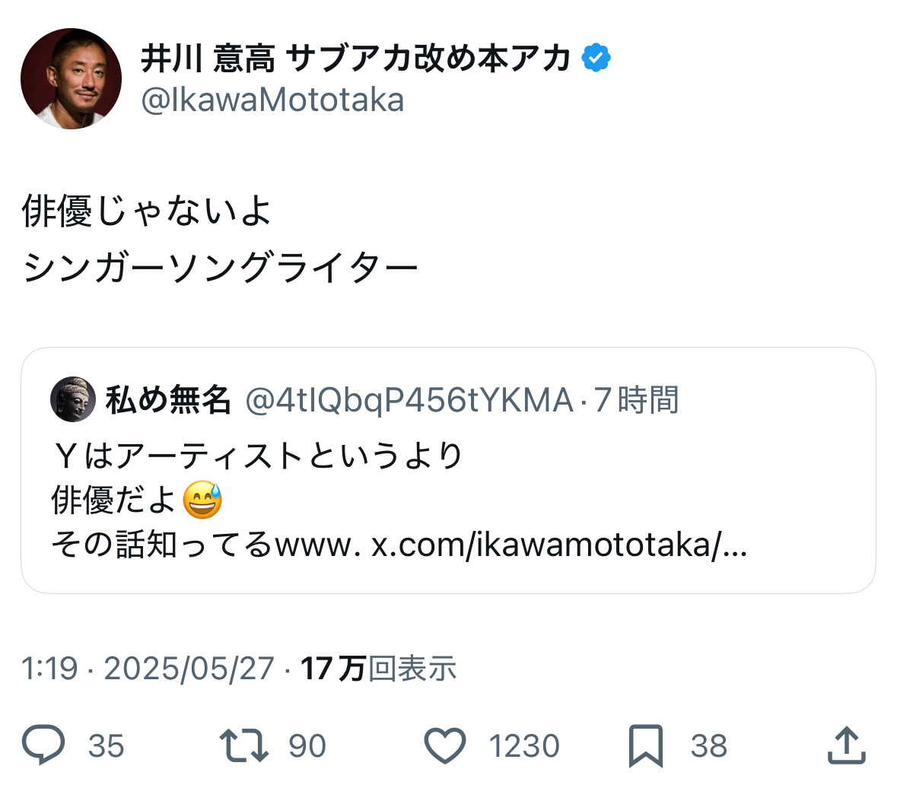Click the 7時間 timestamp in quote
The height and width of the screenshot is (788, 897).
636,400
